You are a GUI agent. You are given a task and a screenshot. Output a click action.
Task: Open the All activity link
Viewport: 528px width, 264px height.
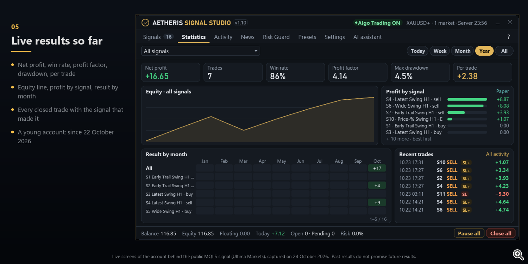[x=497, y=154]
